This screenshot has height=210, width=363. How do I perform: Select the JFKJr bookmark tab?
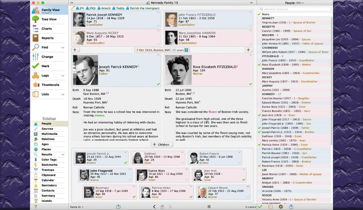click(x=91, y=8)
